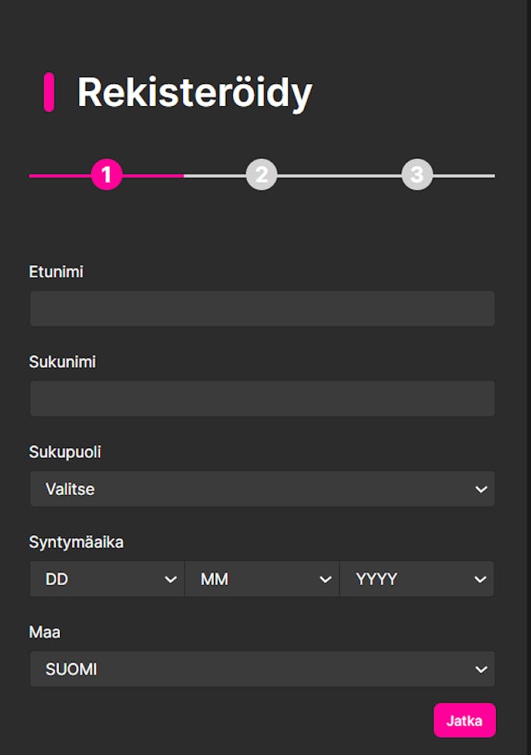Click the Rekisteröidy heading text
The height and width of the screenshot is (755, 531).
(x=193, y=91)
